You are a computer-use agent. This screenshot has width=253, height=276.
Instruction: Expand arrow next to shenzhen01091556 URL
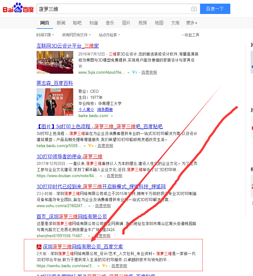pos(89,236)
